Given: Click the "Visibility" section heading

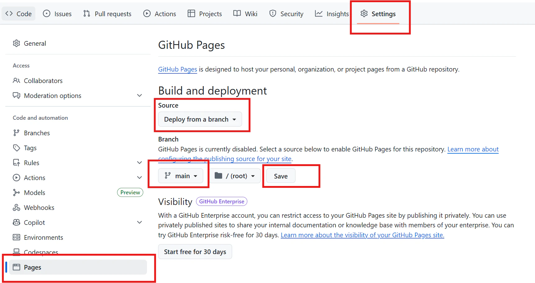Looking at the screenshot, I should point(175,202).
